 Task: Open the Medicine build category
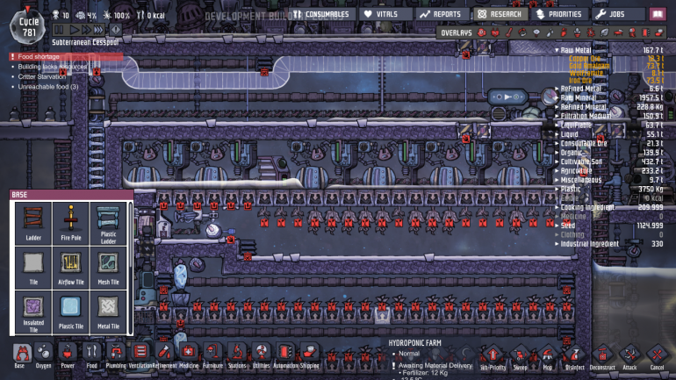[x=189, y=355]
